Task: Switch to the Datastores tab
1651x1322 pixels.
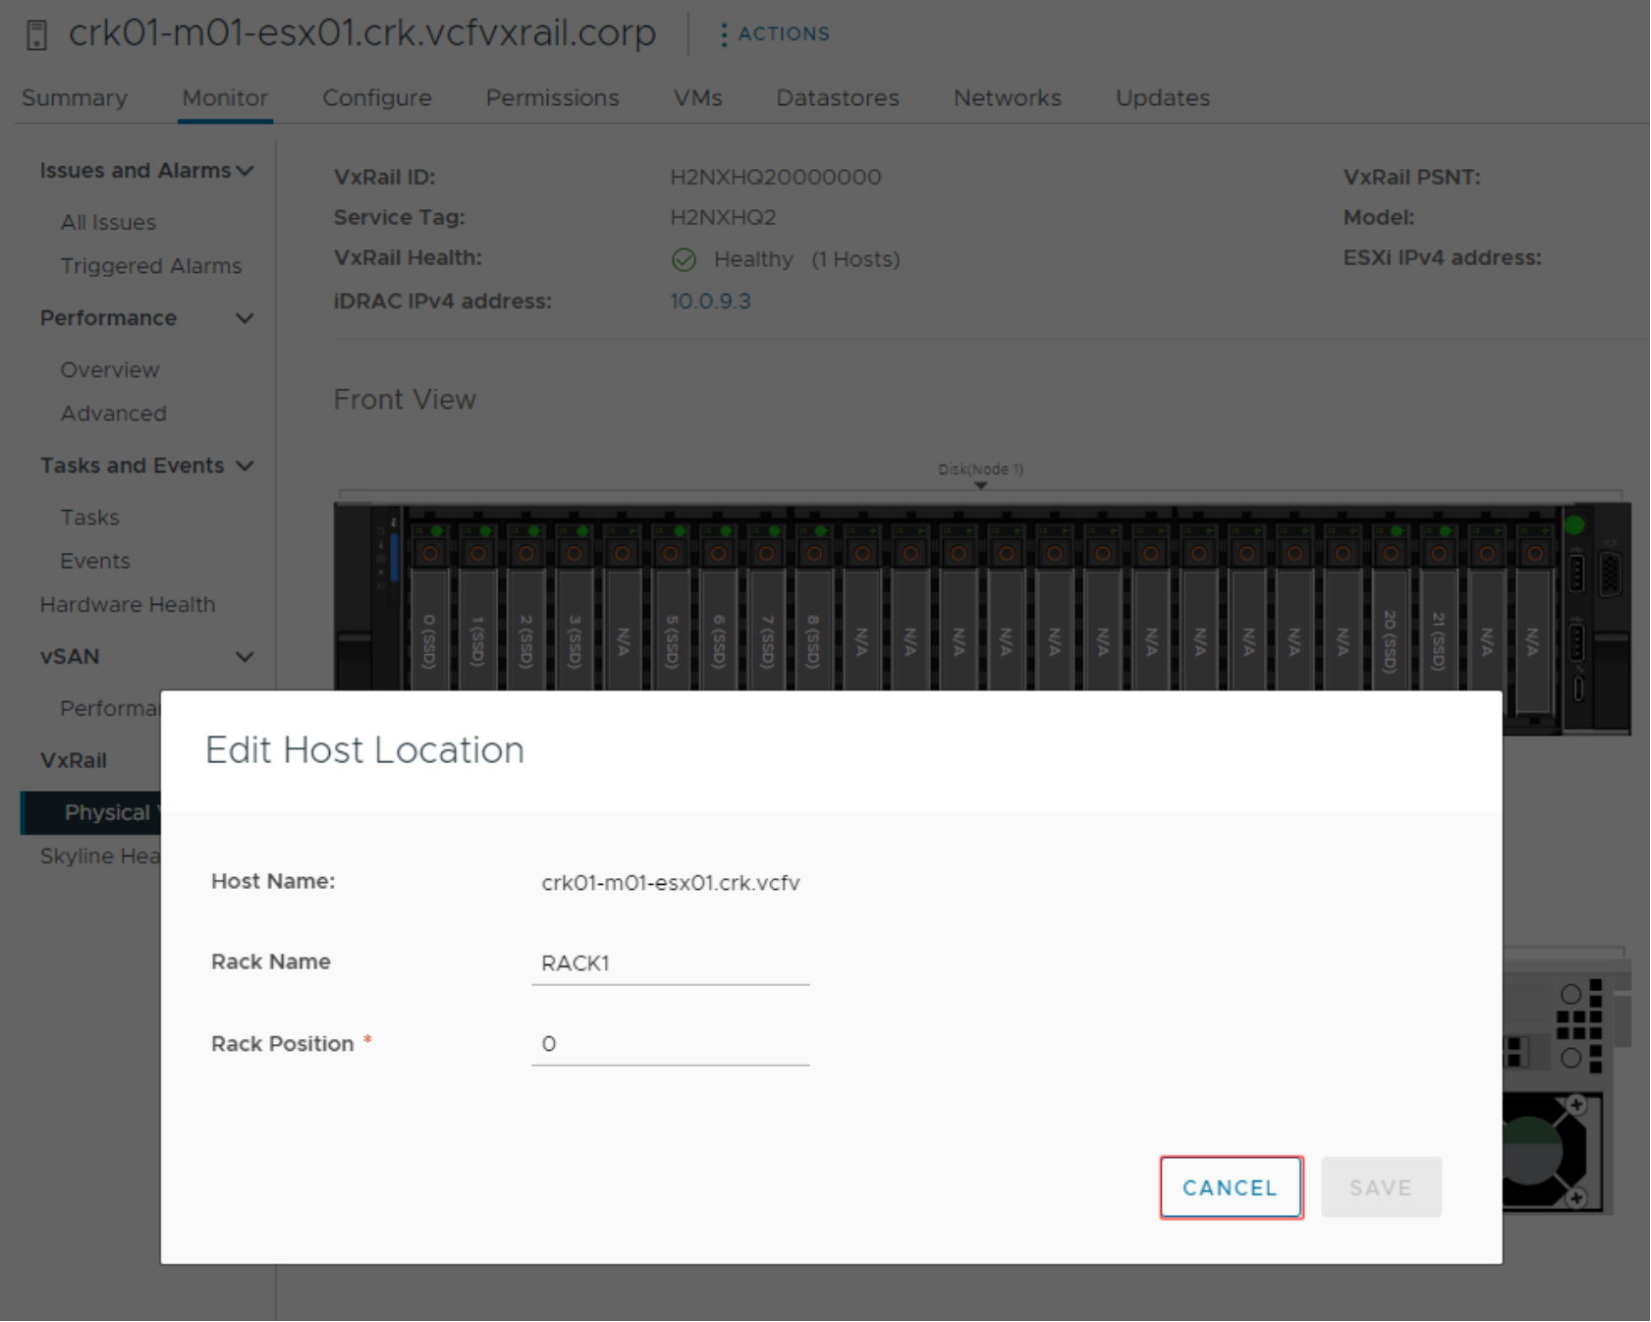Action: [838, 98]
